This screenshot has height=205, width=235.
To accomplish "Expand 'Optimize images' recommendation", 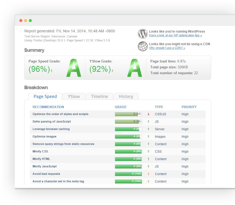I will click(45, 136).
